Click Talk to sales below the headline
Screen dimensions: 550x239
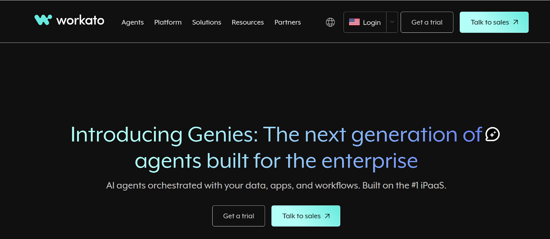click(x=306, y=216)
